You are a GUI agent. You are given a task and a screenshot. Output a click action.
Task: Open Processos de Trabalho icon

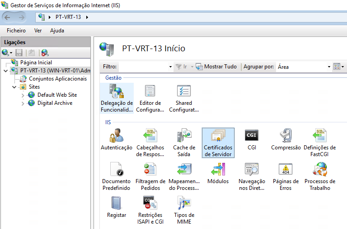pos(319,176)
